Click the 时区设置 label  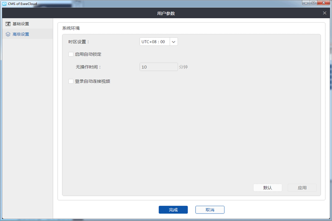[79, 42]
